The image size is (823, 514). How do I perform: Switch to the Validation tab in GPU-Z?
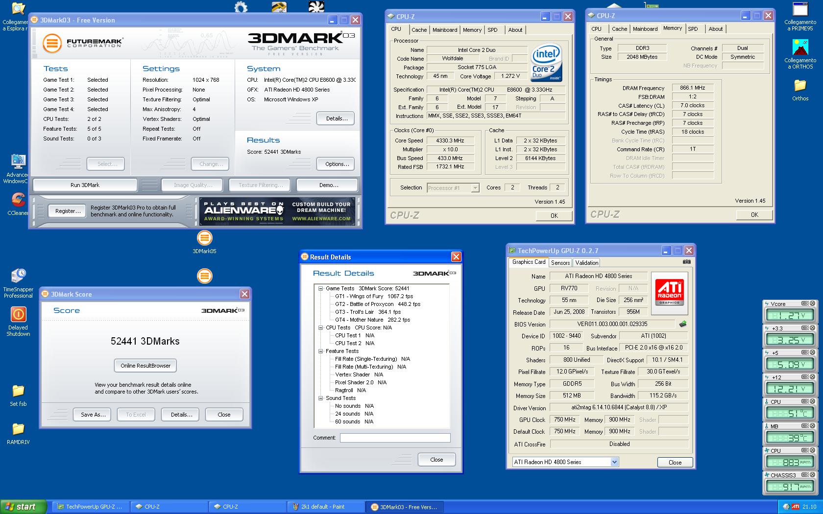click(586, 263)
